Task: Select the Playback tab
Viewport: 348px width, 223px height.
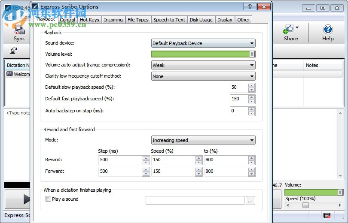Action: [46, 19]
